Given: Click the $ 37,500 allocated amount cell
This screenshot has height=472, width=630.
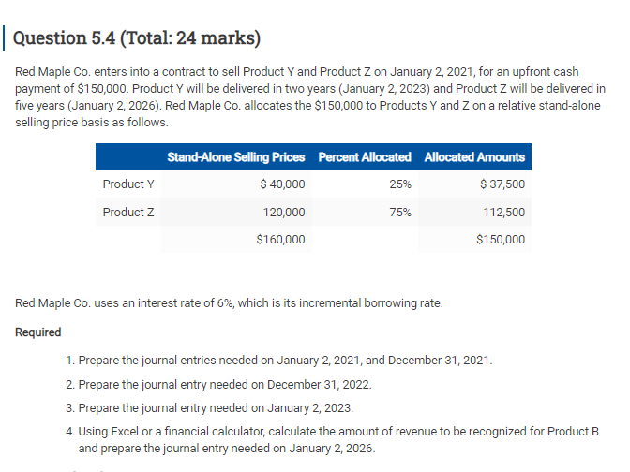Looking at the screenshot, I should coord(502,184).
